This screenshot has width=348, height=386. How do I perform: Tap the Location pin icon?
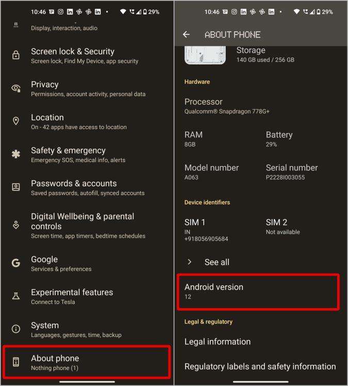tap(16, 121)
